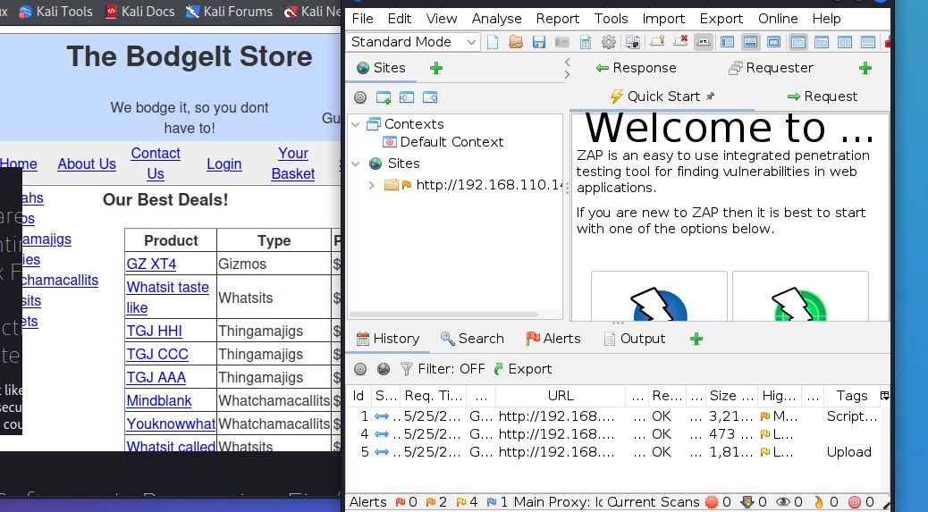Click the Persist Session save icon

point(539,42)
